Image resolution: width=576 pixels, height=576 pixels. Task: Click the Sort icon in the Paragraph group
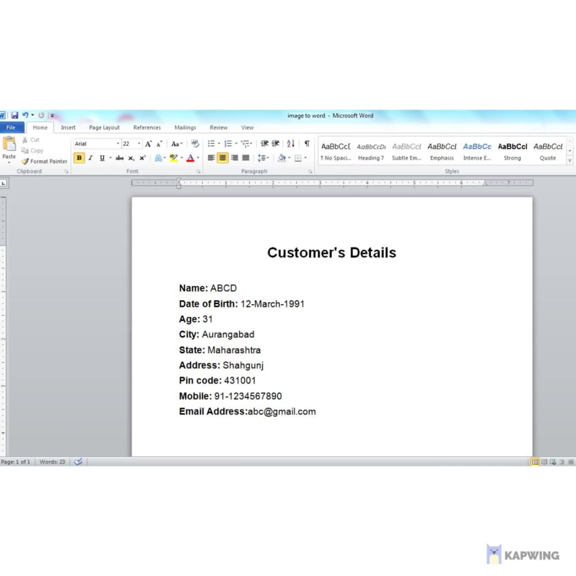coord(290,143)
